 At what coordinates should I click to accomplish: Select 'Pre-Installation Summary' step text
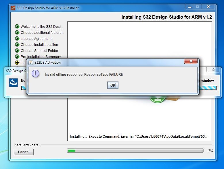(x=41, y=57)
